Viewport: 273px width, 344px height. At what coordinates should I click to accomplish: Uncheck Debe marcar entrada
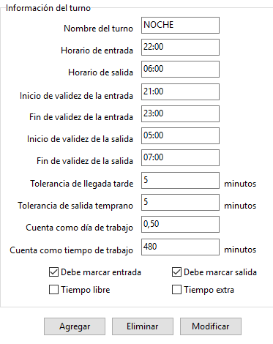click(53, 272)
